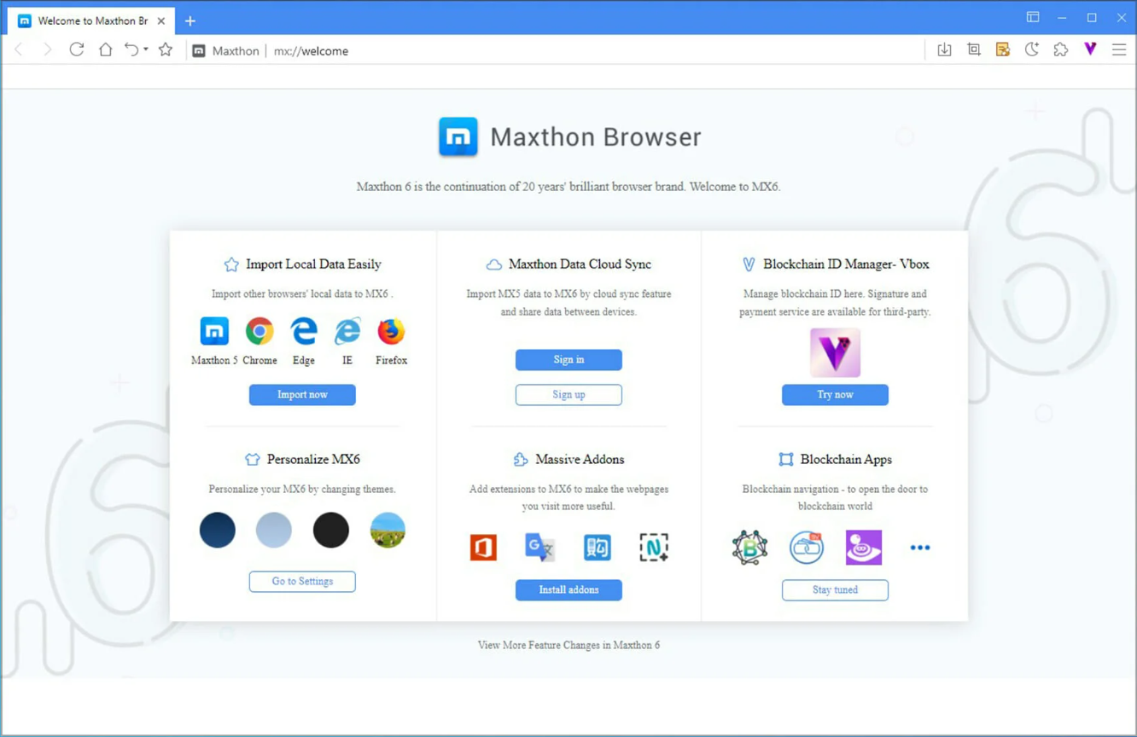This screenshot has height=737, width=1137.
Task: Click the Maxthon site identity icon in the address bar
Action: 199,51
